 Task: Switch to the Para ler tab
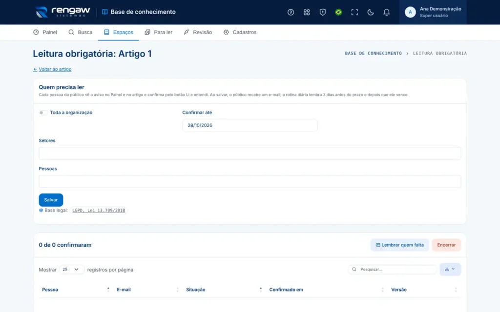pyautogui.click(x=159, y=32)
